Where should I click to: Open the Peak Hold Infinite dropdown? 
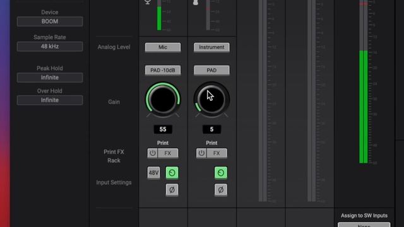(50, 78)
